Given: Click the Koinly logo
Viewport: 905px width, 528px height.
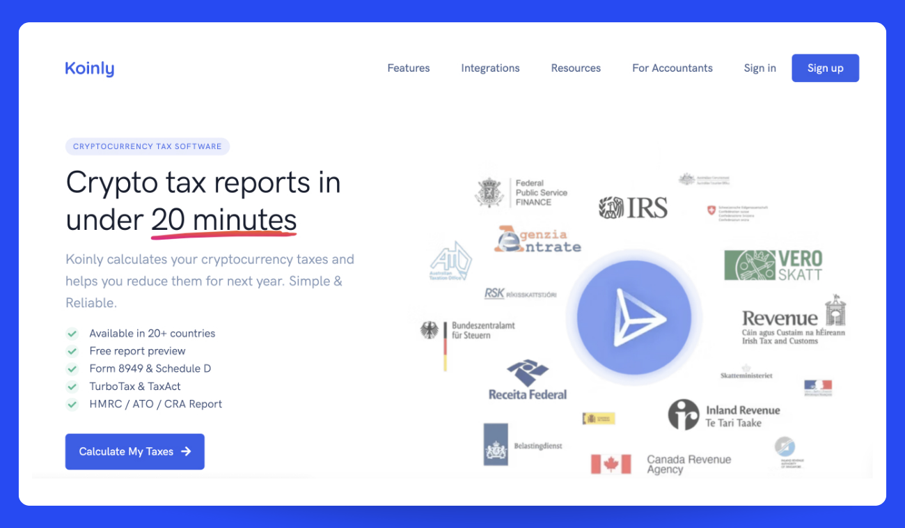Looking at the screenshot, I should [89, 68].
